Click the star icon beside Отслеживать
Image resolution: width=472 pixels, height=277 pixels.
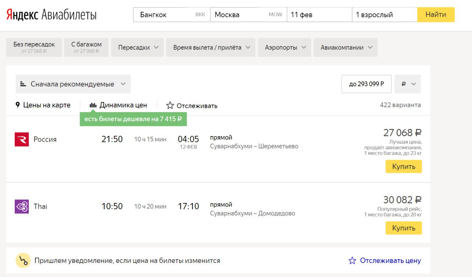tap(170, 105)
